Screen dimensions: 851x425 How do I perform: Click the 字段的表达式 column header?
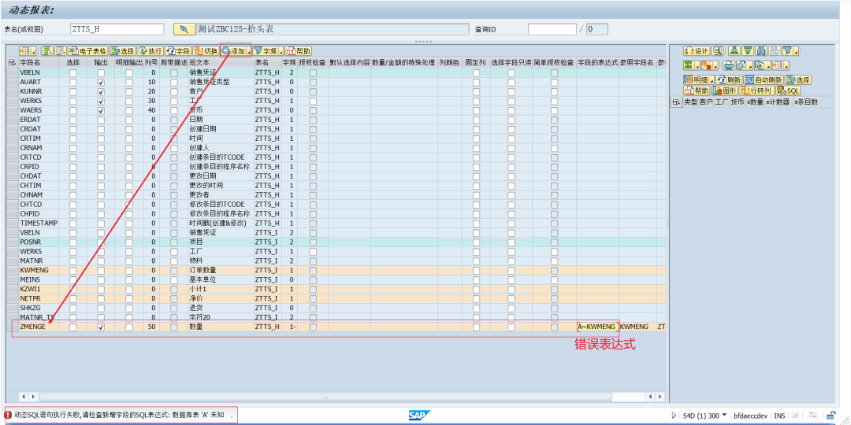tap(597, 63)
